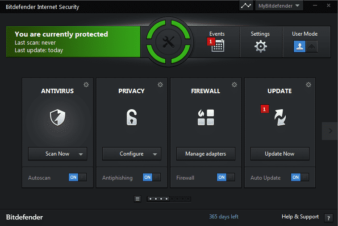The width and height of the screenshot is (338, 226).
Task: Open the Events calendar icon
Action: pyautogui.click(x=218, y=46)
